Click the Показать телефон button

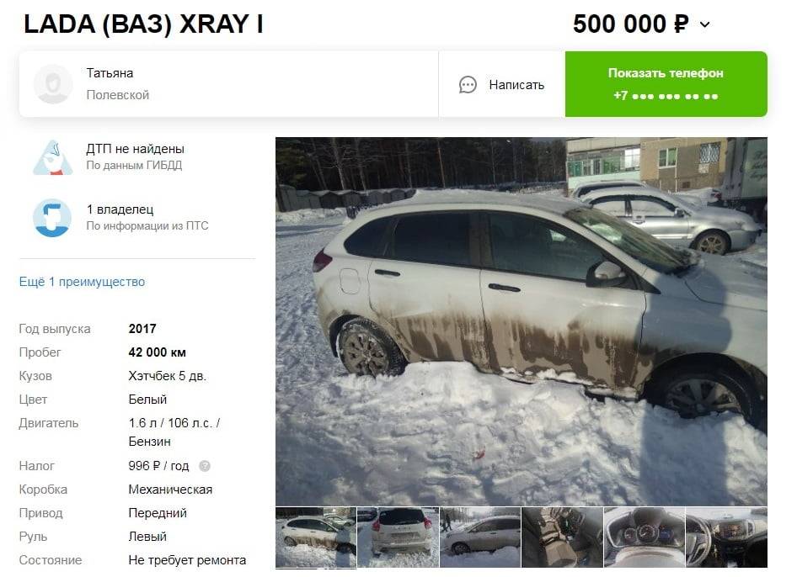[x=666, y=84]
